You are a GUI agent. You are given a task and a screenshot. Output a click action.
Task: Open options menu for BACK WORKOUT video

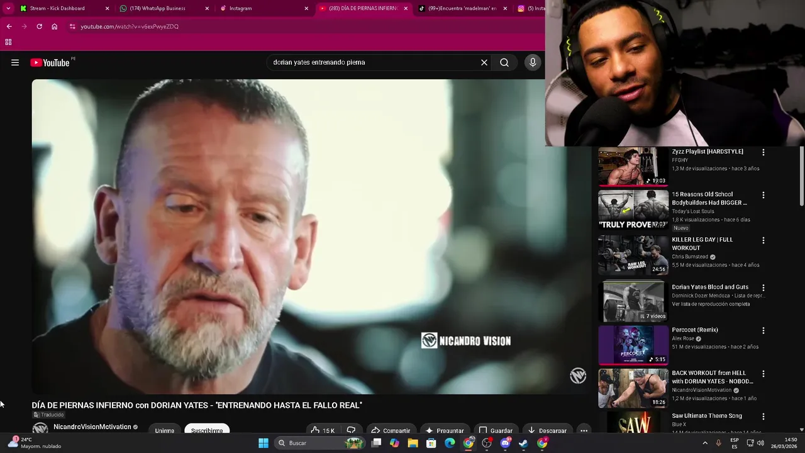click(763, 374)
